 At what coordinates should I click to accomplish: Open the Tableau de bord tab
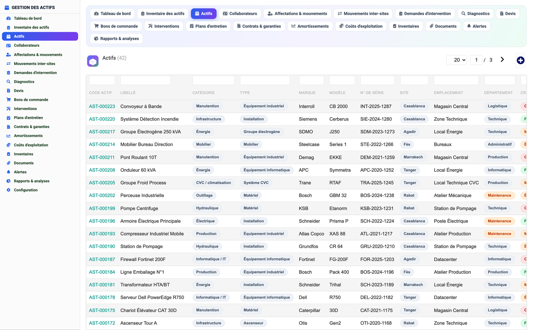[x=112, y=14]
